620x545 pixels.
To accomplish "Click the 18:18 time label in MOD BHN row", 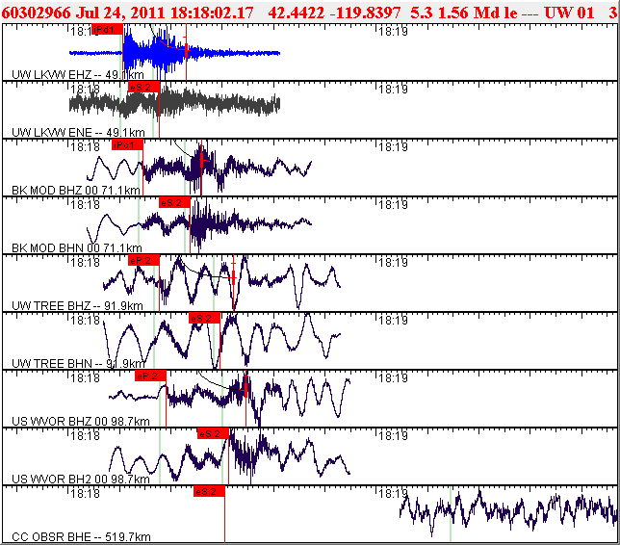I will (86, 204).
